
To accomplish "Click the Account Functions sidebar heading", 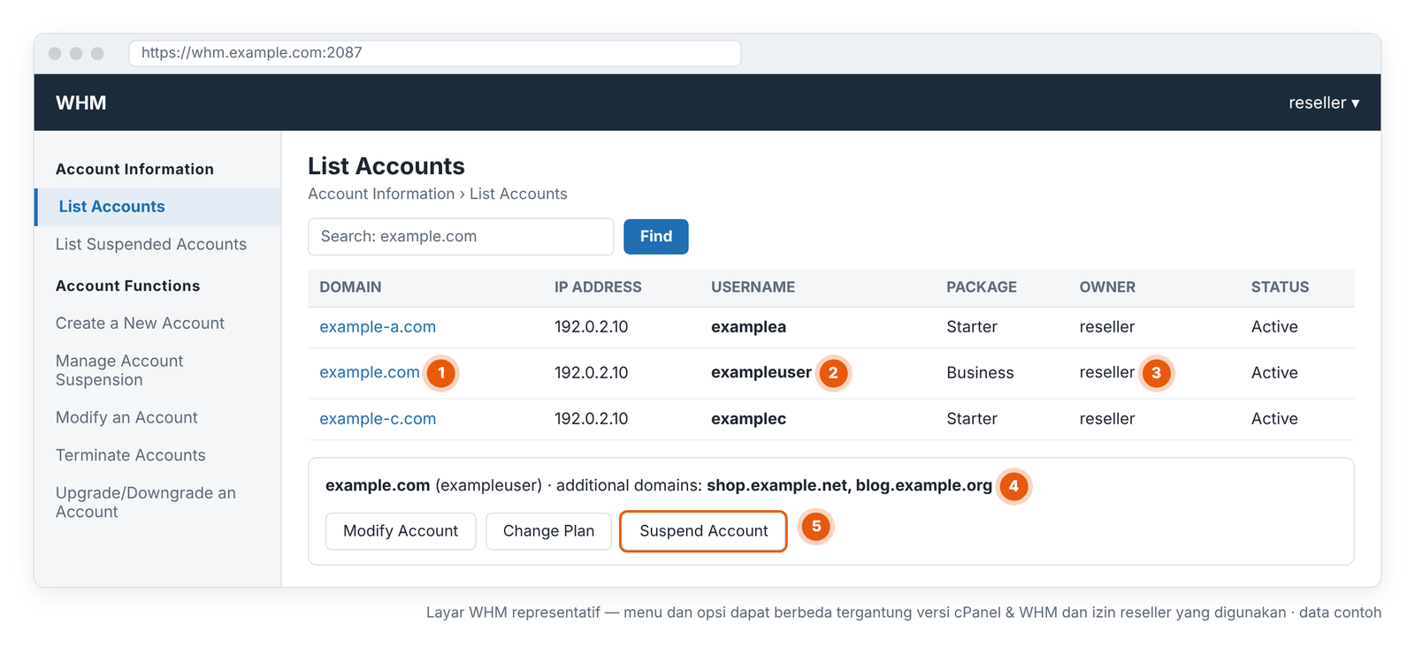I will pyautogui.click(x=128, y=286).
